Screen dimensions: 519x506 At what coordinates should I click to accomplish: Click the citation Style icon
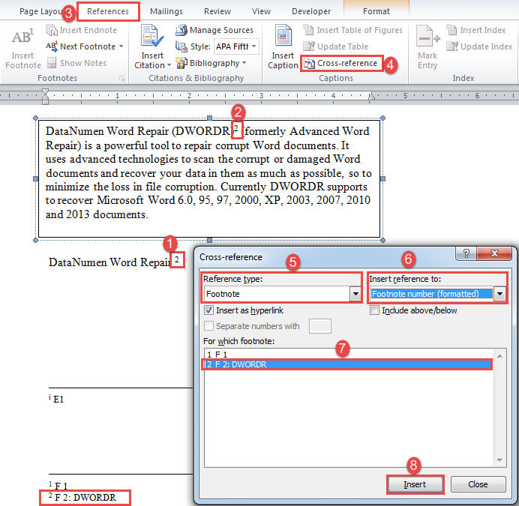click(181, 46)
